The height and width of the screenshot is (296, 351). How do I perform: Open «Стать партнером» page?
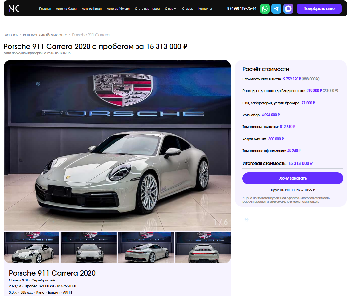click(x=147, y=9)
